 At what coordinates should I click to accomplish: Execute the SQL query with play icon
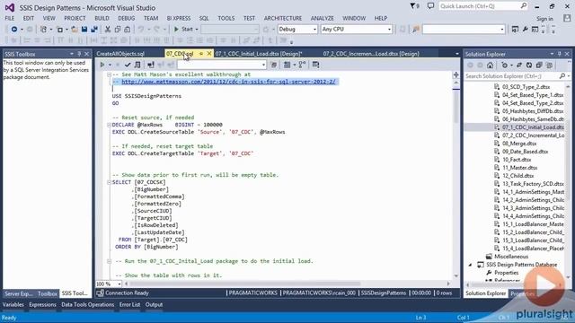pyautogui.click(x=102, y=65)
